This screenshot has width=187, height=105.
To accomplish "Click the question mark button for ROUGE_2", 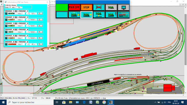I will 39,20.
